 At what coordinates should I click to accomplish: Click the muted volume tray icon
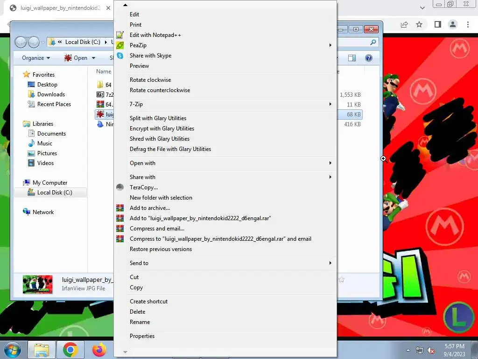[431, 351]
